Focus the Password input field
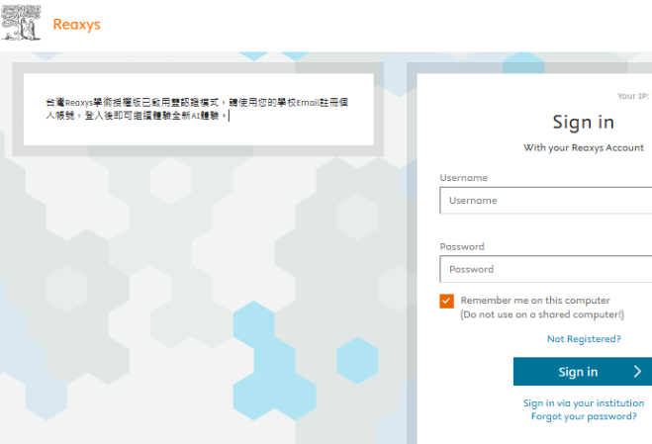The height and width of the screenshot is (444, 652). 545,269
